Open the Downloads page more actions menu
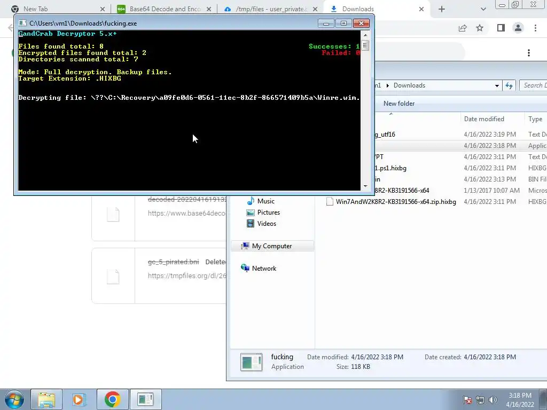The width and height of the screenshot is (547, 410). 529,53
